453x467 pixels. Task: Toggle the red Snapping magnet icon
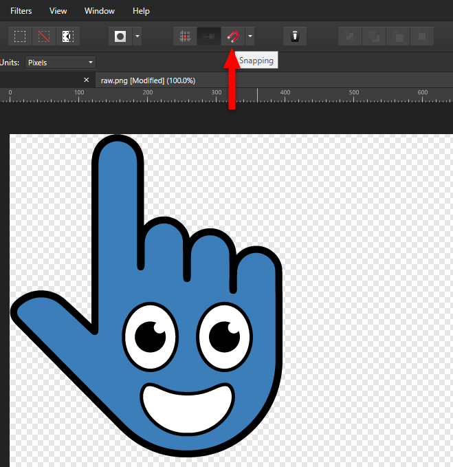pos(233,36)
